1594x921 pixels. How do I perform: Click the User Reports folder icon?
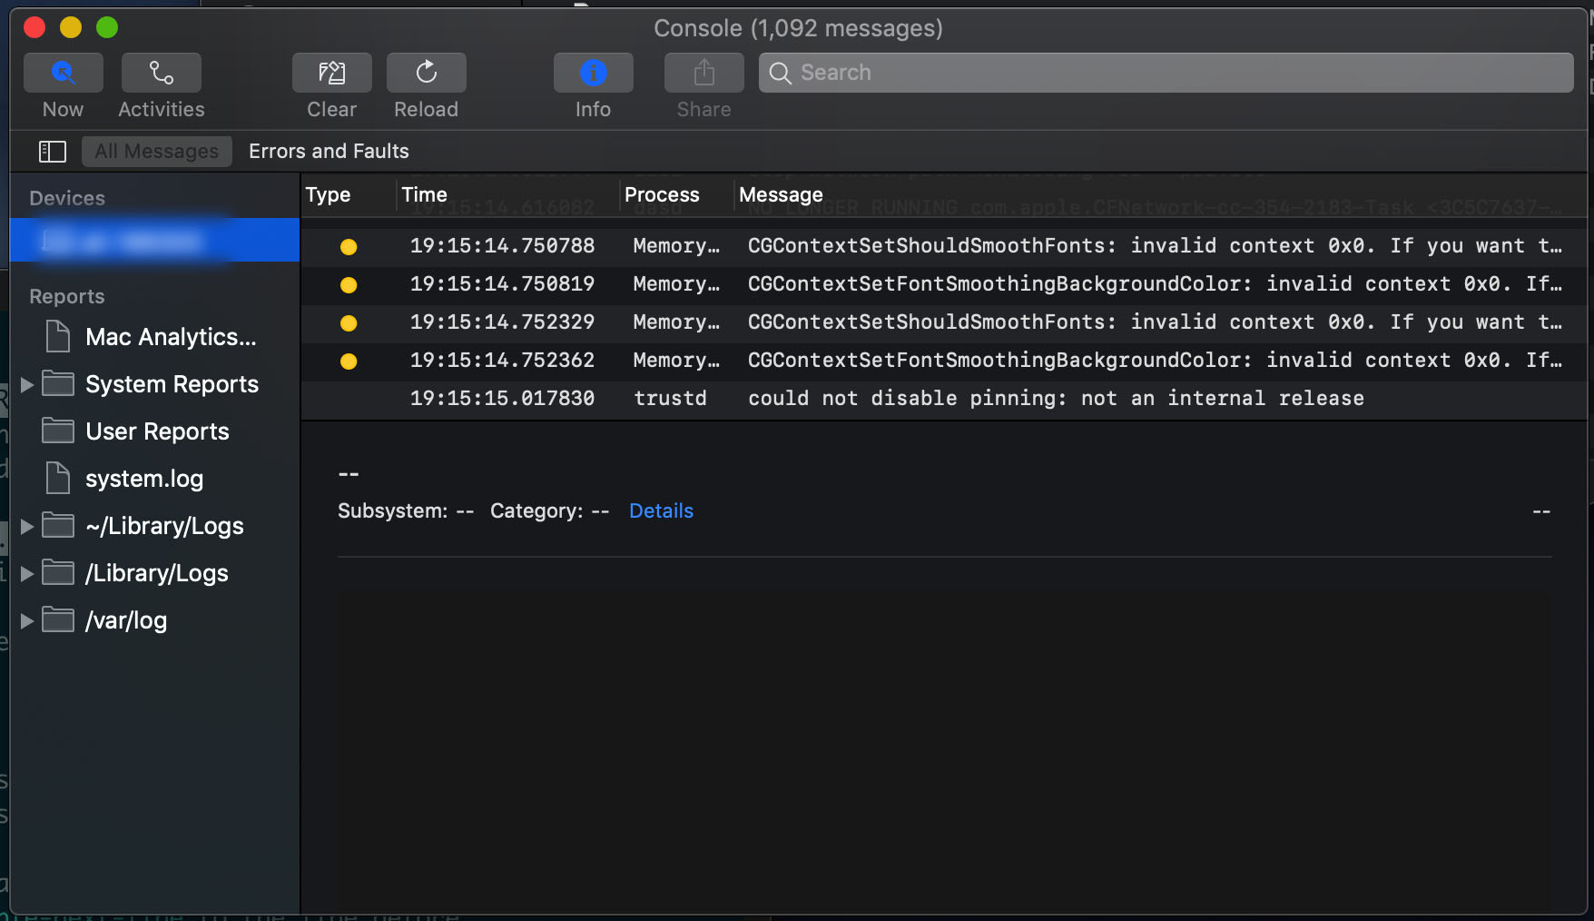coord(58,431)
